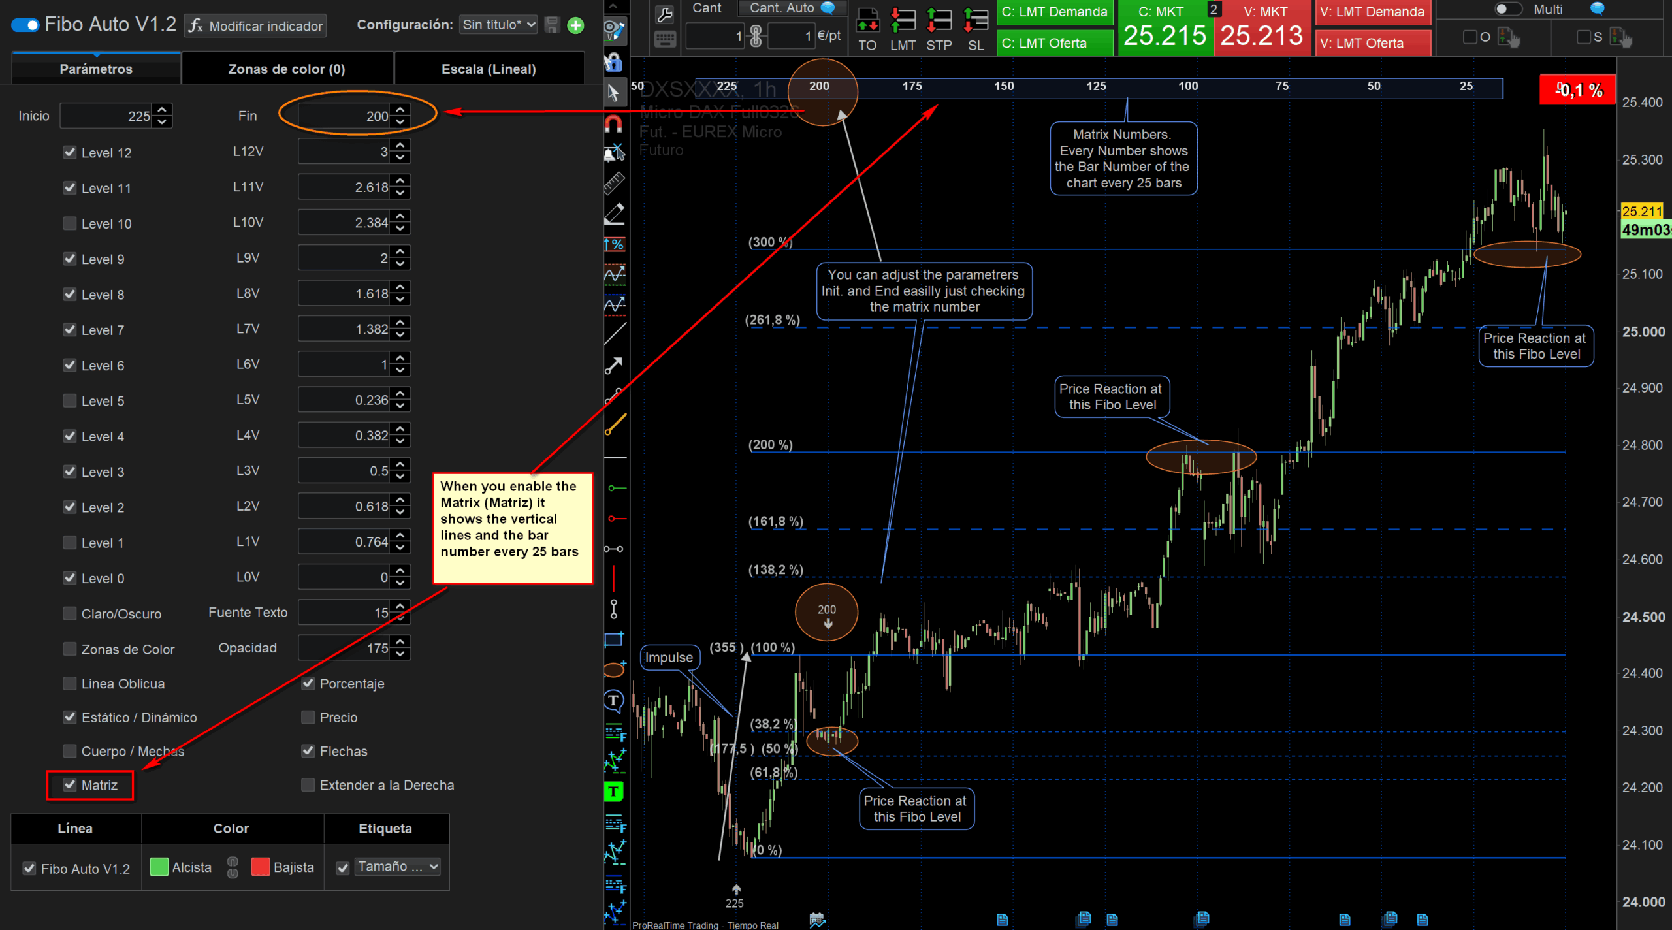This screenshot has width=1672, height=930.
Task: Switch to Zonas de color tab
Action: tap(287, 69)
